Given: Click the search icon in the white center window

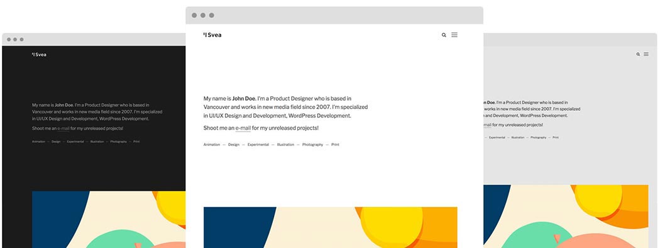Looking at the screenshot, I should [x=444, y=35].
